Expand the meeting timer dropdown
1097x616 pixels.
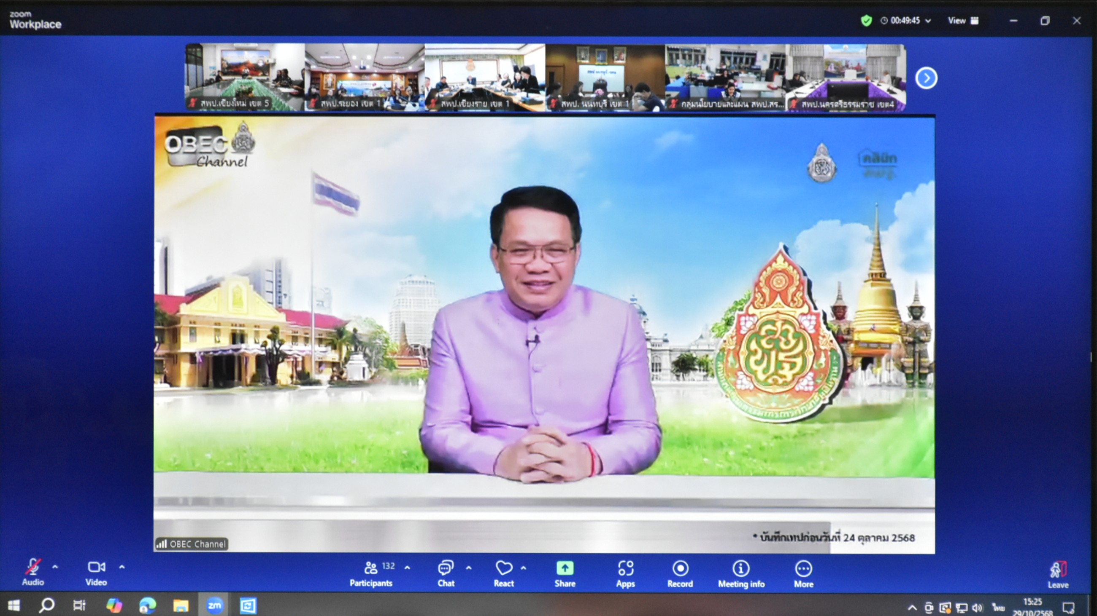pos(928,20)
